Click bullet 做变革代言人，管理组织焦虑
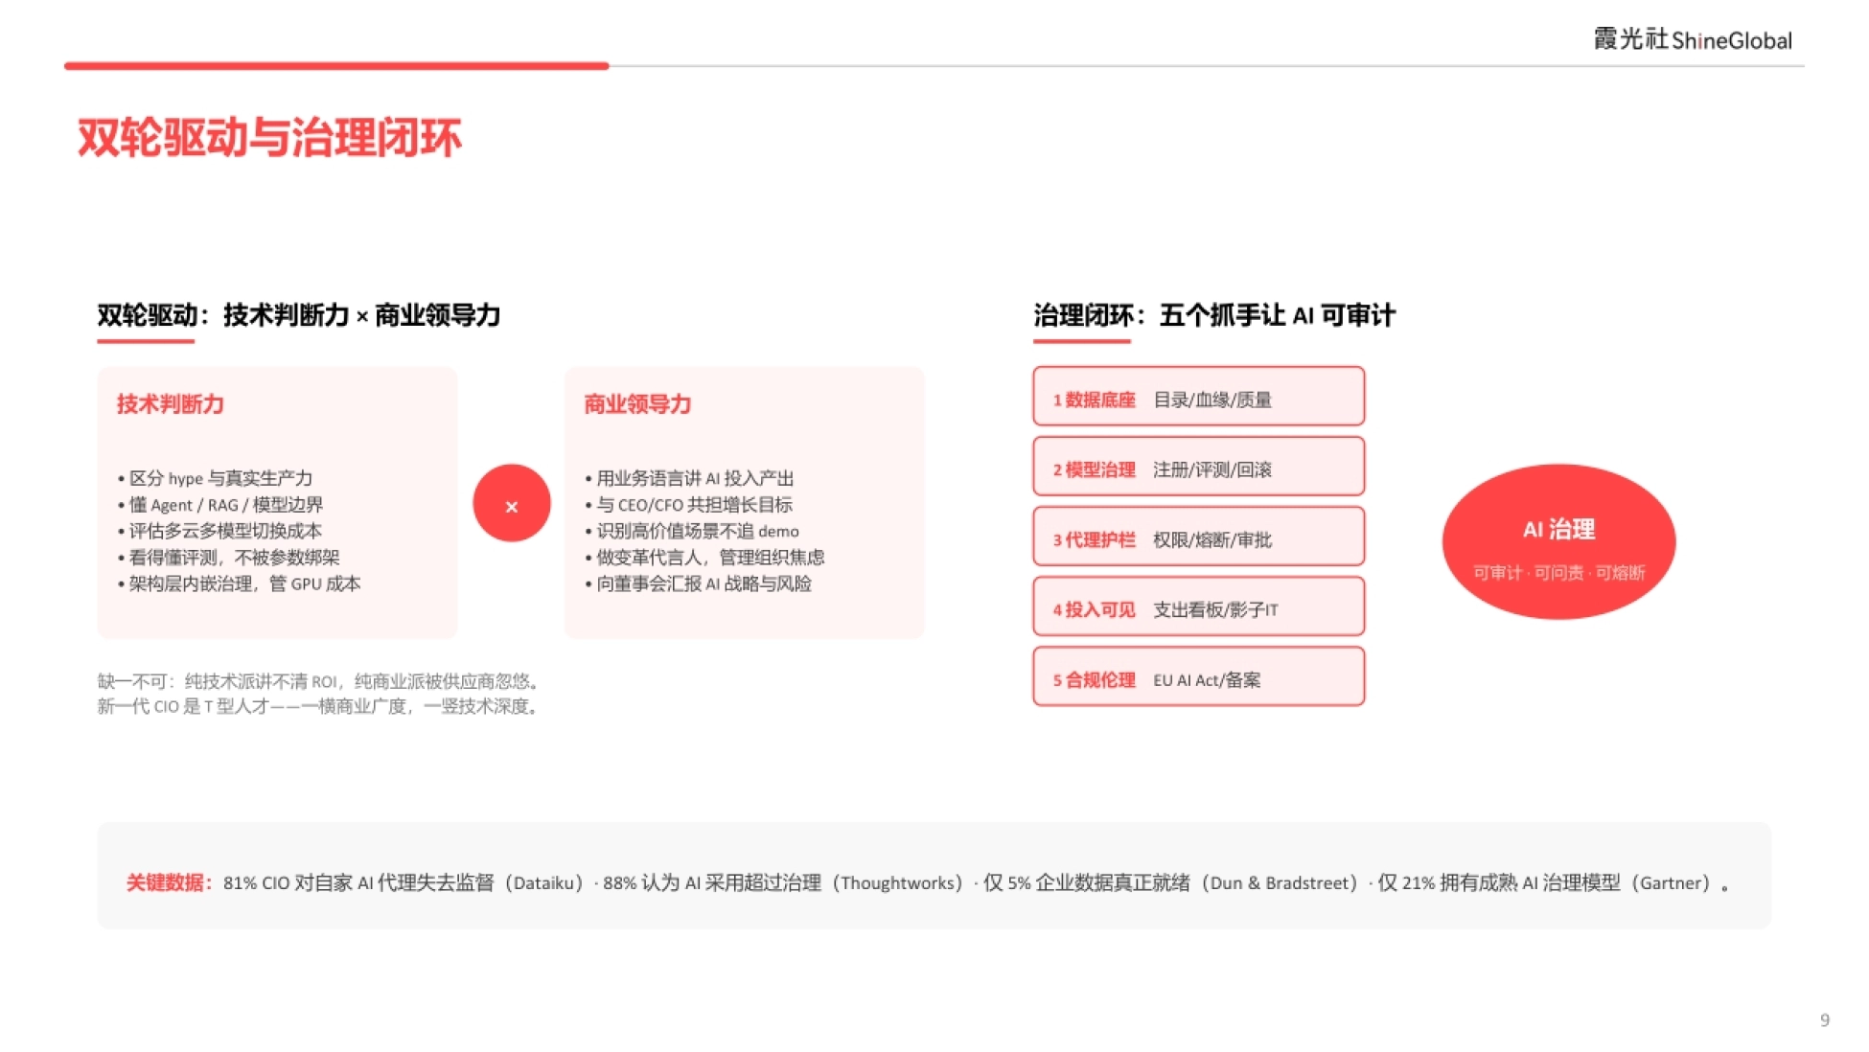Viewport: 1869px width, 1052px height. [704, 558]
